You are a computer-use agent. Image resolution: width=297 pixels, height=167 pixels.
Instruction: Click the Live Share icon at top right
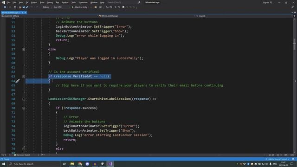tap(293, 7)
